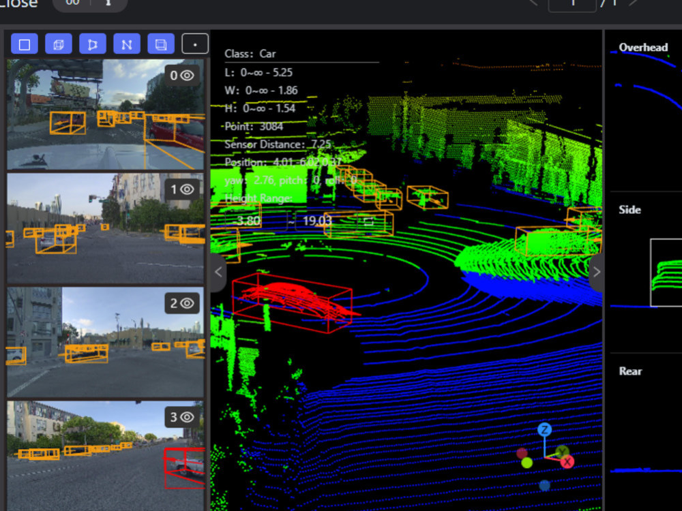This screenshot has height=511, width=682.
Task: Select the polygon annotation tool
Action: pyautogui.click(x=93, y=44)
